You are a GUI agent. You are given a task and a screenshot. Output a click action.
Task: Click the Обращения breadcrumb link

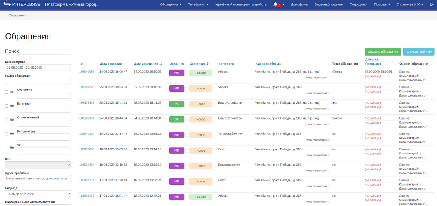tap(17, 15)
